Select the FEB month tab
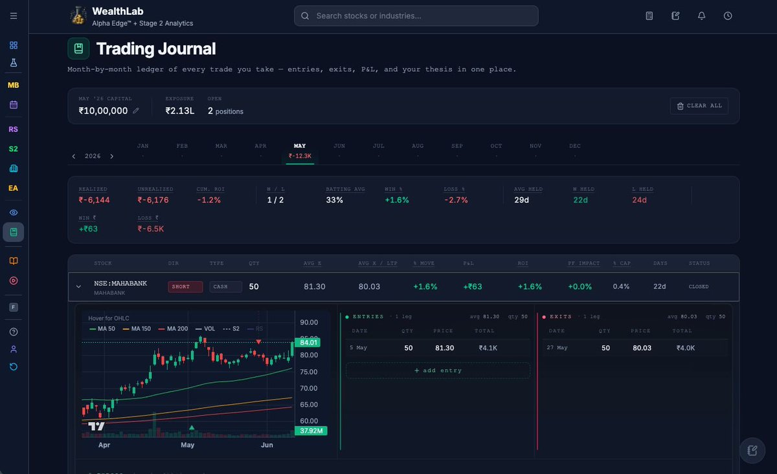Image resolution: width=777 pixels, height=474 pixels. (x=182, y=151)
